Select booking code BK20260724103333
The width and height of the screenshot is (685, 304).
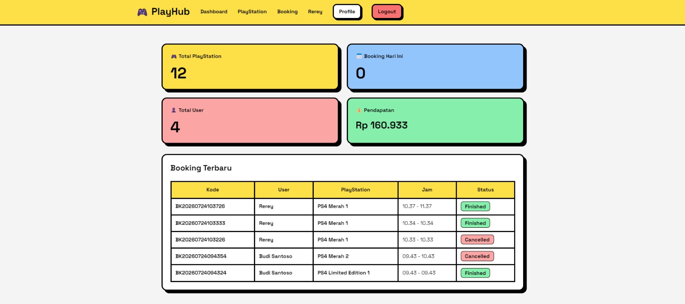pos(200,223)
